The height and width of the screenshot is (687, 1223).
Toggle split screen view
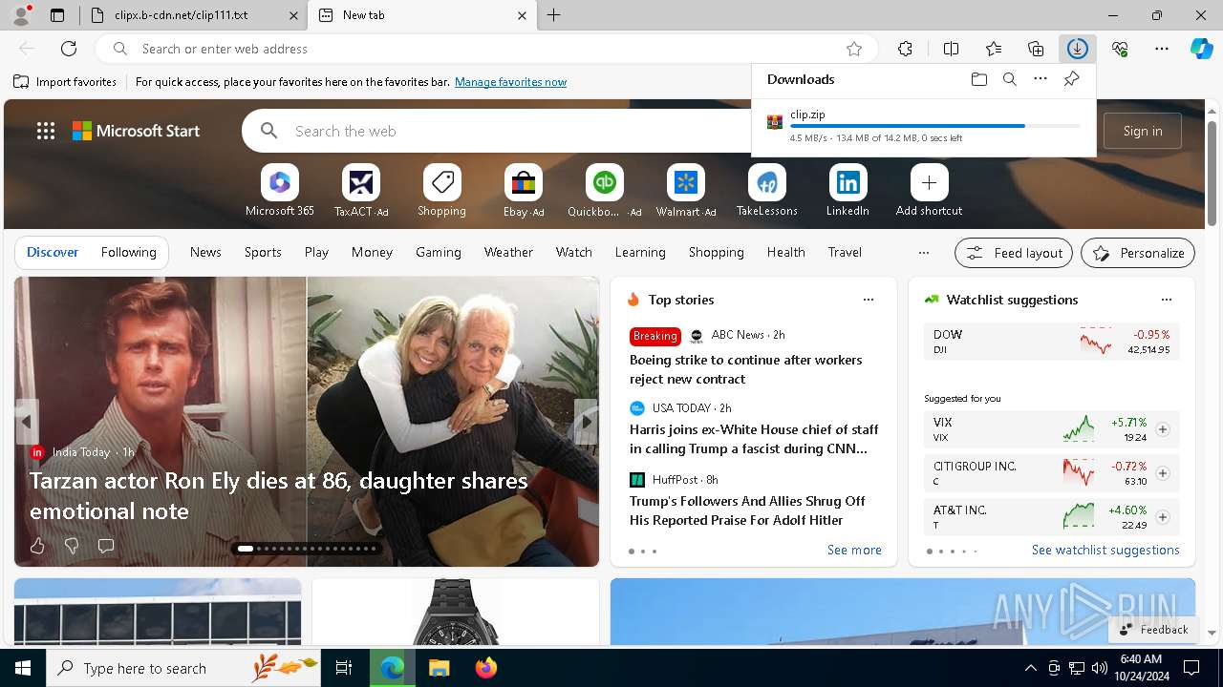point(951,49)
